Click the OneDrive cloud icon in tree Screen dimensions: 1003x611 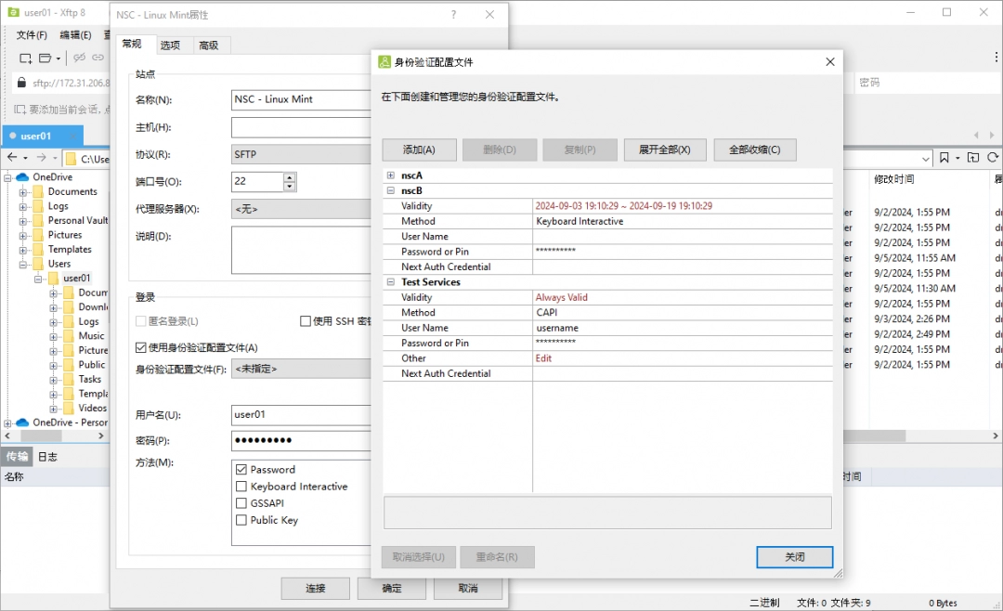coord(23,176)
